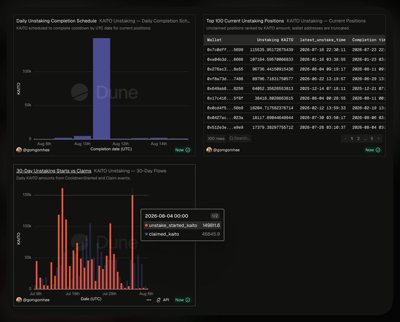Open the three-dots menu on 30-Day Flows chart
Viewport: 400px width, 322px height.
[148, 300]
